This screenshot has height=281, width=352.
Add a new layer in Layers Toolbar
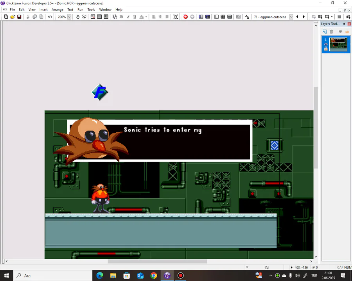click(x=325, y=32)
